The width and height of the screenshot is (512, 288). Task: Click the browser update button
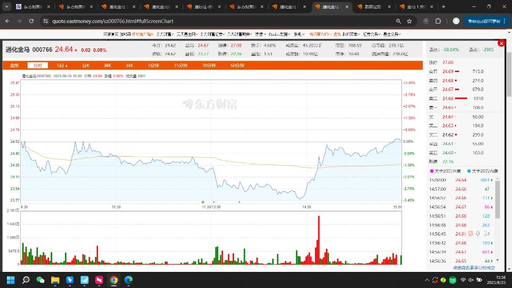(x=486, y=21)
